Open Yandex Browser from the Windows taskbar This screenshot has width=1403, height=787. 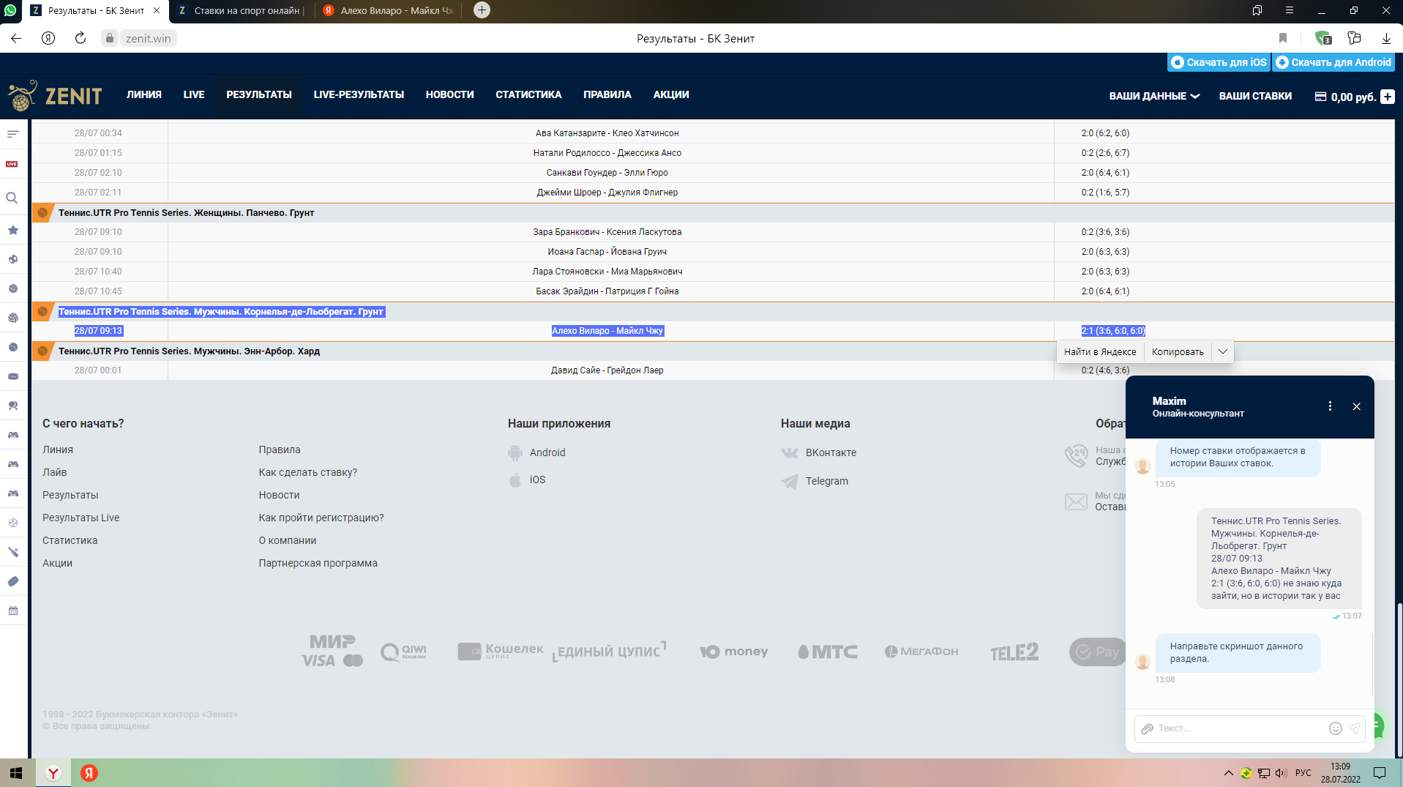point(53,773)
